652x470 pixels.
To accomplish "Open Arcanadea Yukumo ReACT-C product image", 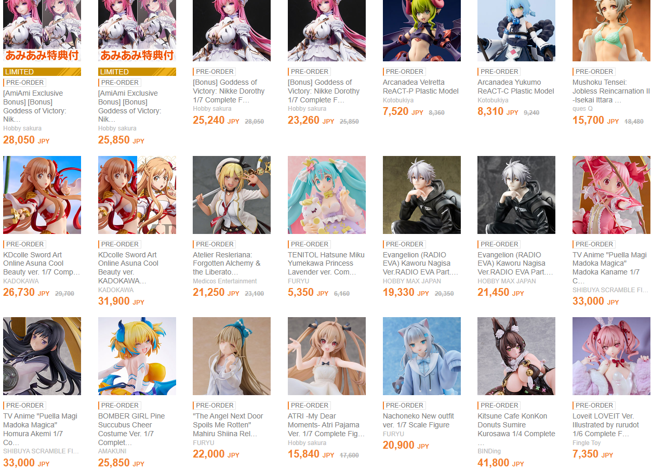I will pos(516,31).
